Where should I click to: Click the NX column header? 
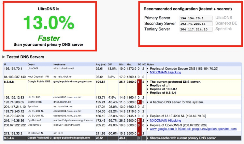(x=144, y=64)
